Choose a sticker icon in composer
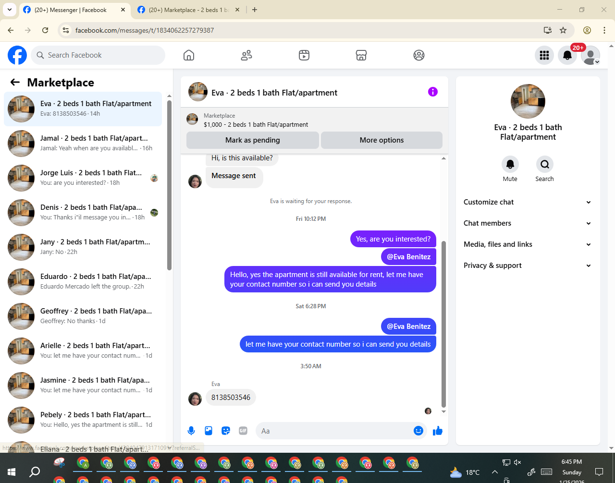The image size is (615, 483). click(226, 431)
